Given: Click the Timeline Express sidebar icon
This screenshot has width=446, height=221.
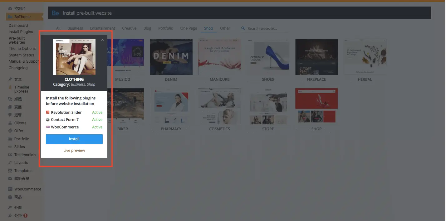Looking at the screenshot, I should tap(10, 88).
